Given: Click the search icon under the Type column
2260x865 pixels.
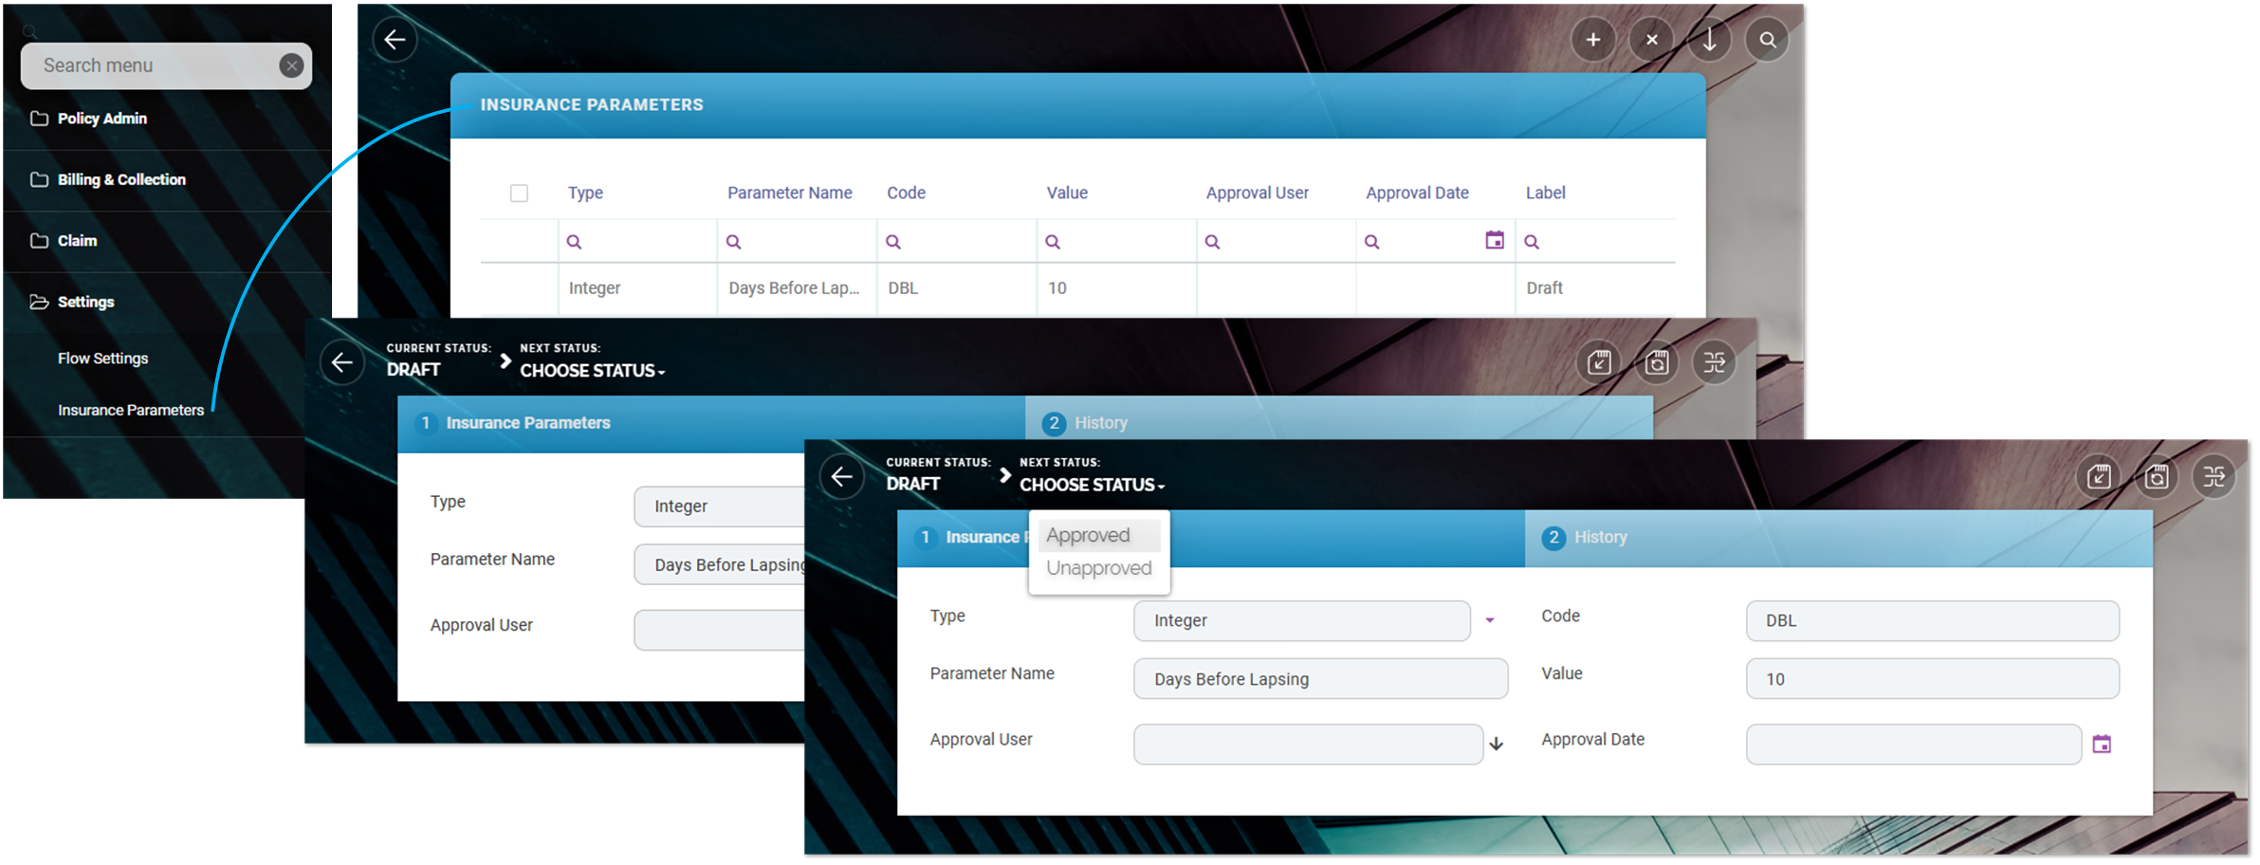Looking at the screenshot, I should click(574, 242).
